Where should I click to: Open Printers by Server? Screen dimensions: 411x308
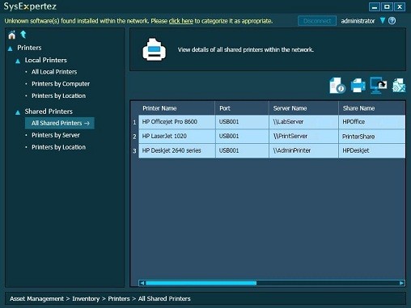point(56,135)
